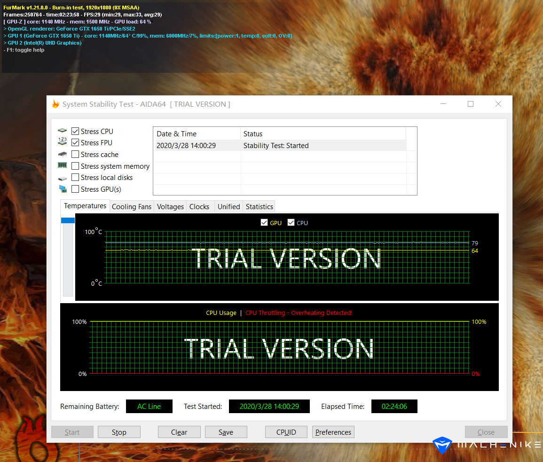Click the FurMark GPU 1 GTX 1650 Ti line
This screenshot has width=543, height=462.
click(x=148, y=36)
